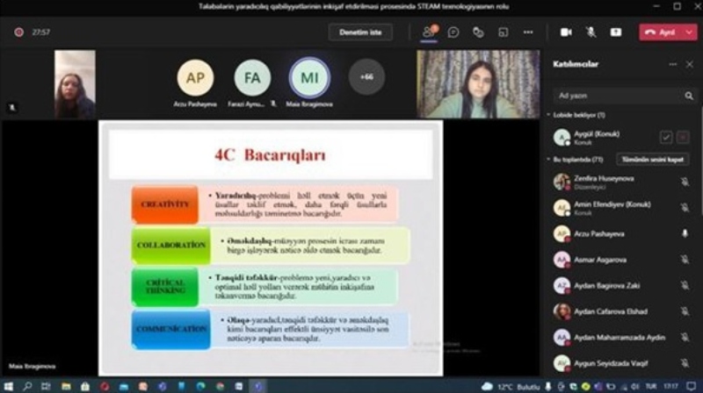Collapse the 'Lobide bekliyor' section
Screen dimensions: 703x393
pos(549,115)
